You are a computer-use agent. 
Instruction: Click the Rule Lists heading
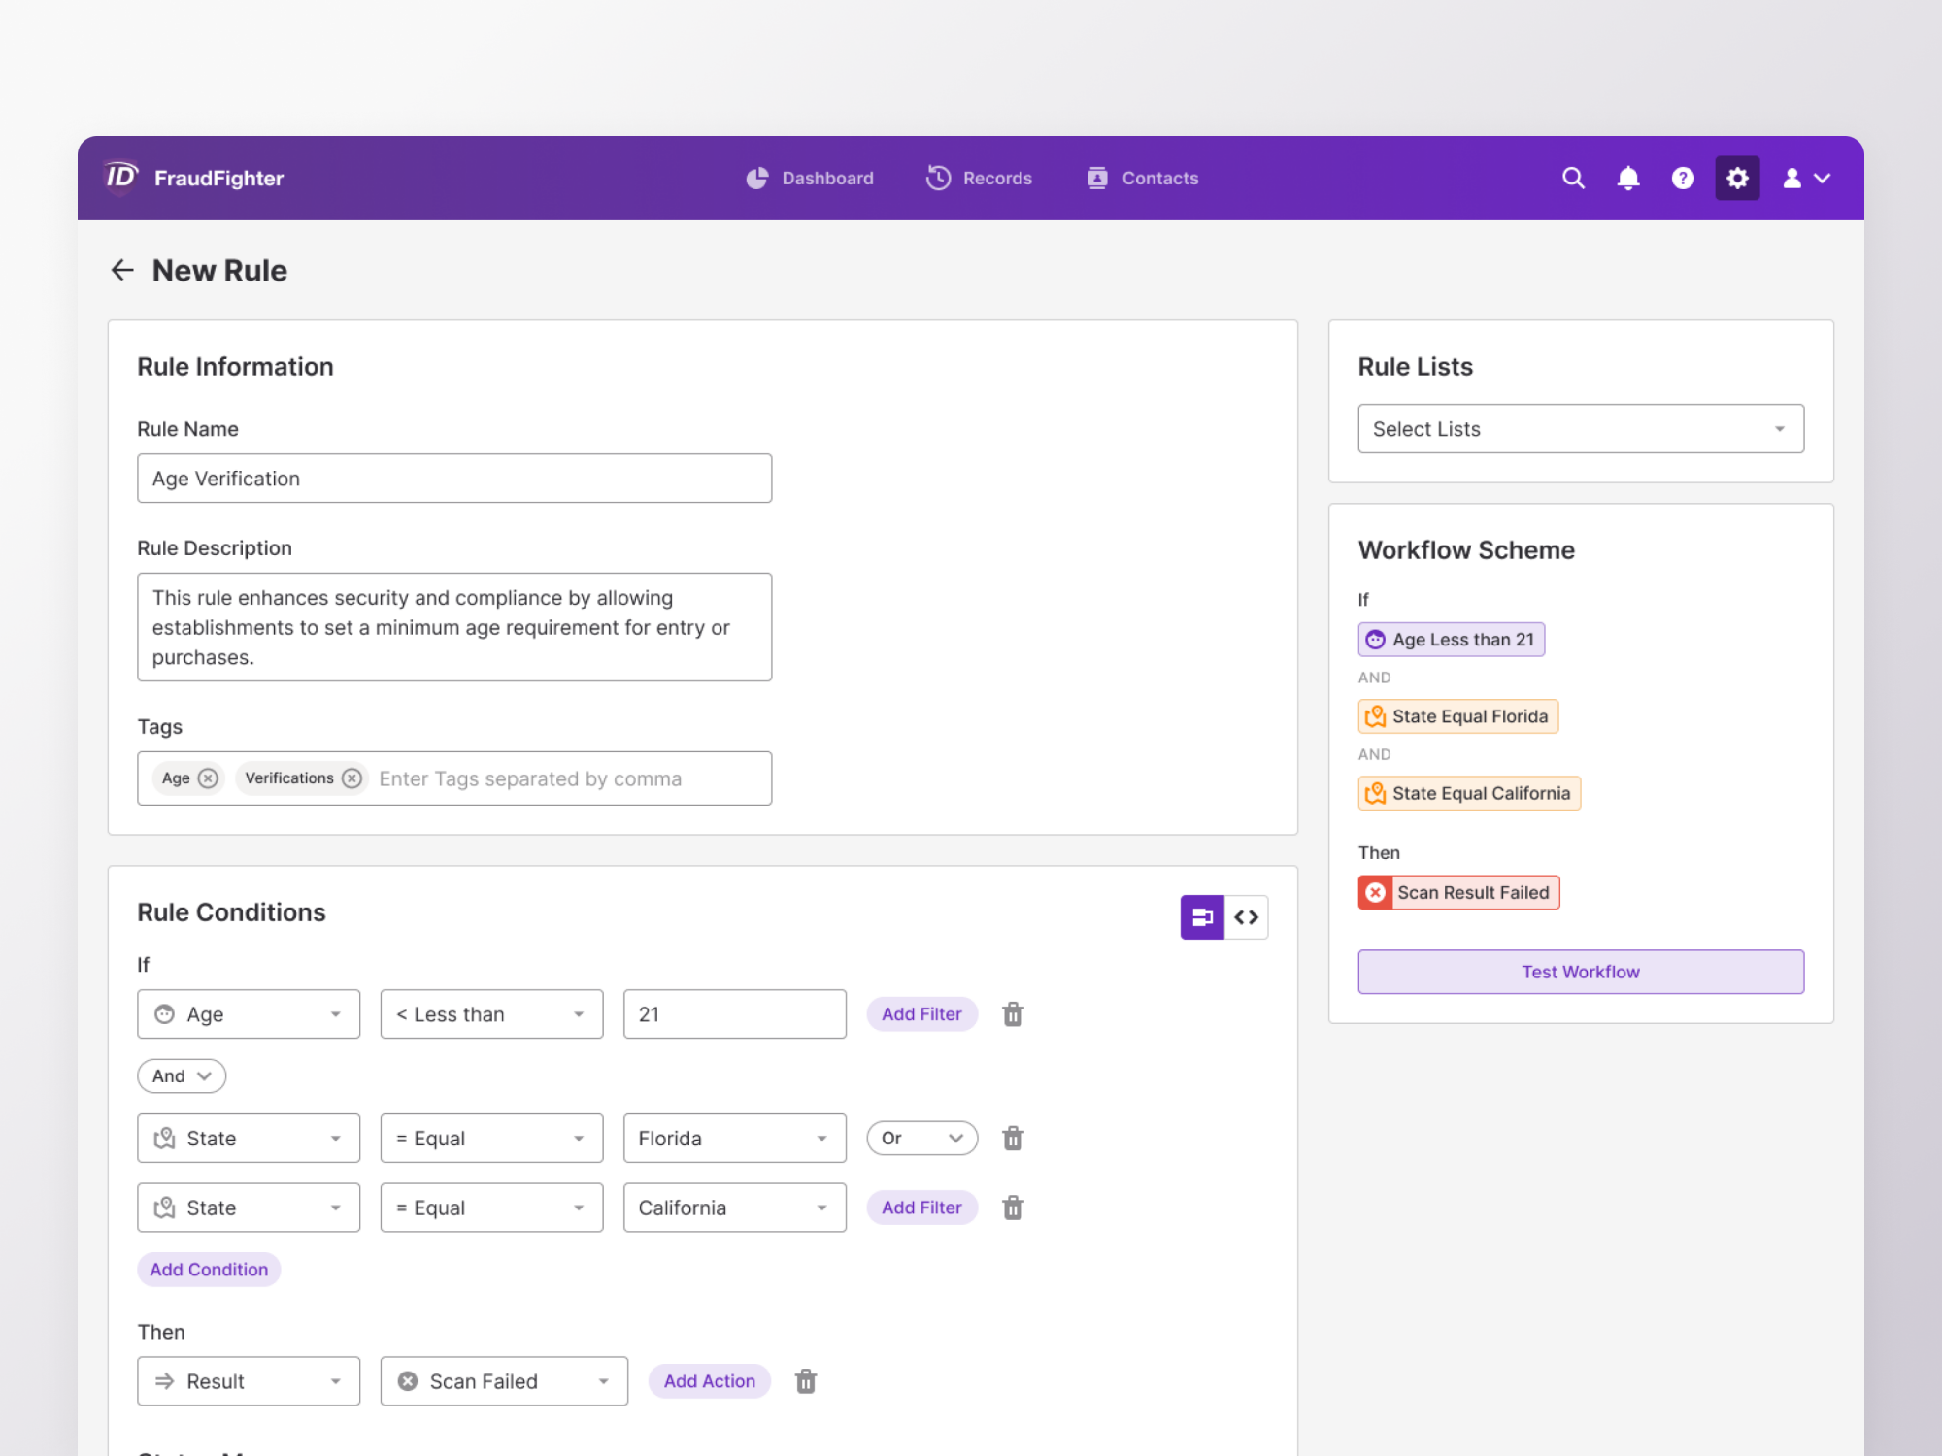pos(1415,367)
